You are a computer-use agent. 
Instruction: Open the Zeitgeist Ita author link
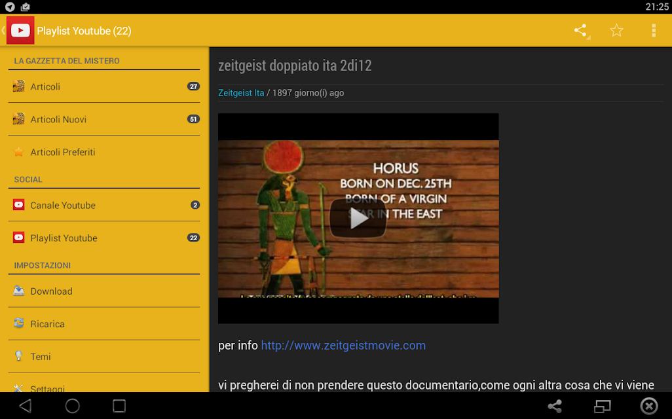pos(241,93)
